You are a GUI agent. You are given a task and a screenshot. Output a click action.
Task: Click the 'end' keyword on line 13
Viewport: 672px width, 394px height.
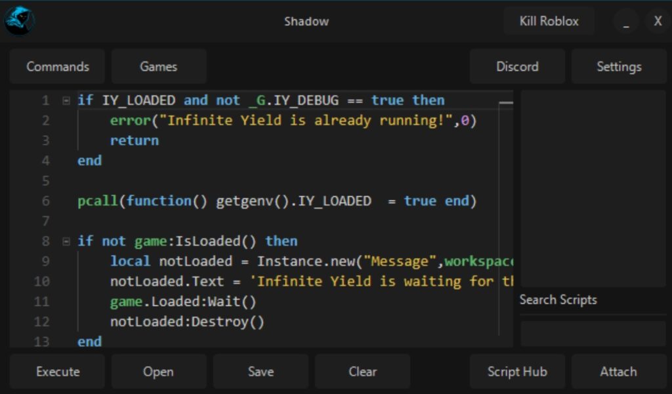click(89, 342)
